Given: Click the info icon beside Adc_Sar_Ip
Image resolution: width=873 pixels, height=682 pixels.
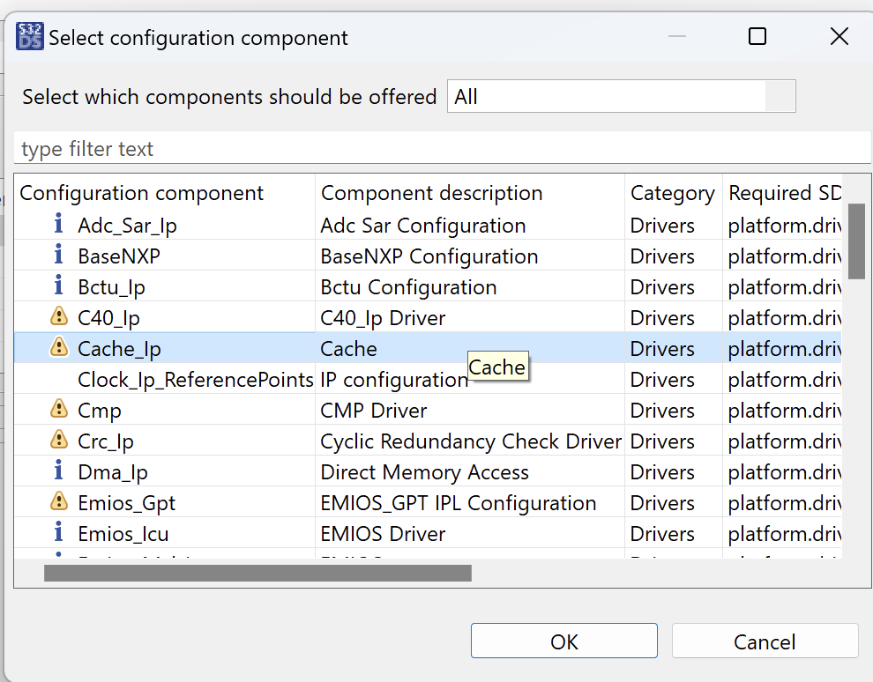Looking at the screenshot, I should click(x=59, y=225).
